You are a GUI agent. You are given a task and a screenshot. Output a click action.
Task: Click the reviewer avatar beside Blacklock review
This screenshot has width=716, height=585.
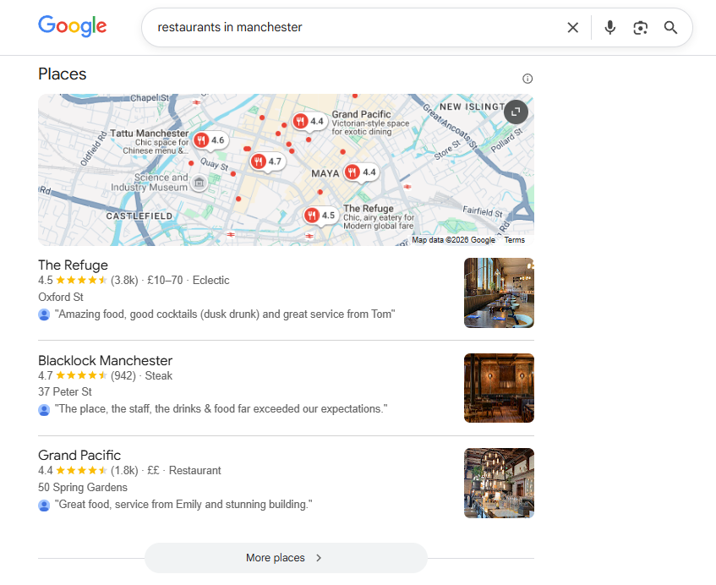pos(44,410)
